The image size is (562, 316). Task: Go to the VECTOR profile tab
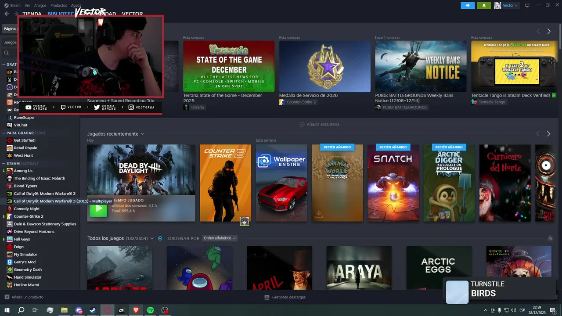tap(132, 14)
